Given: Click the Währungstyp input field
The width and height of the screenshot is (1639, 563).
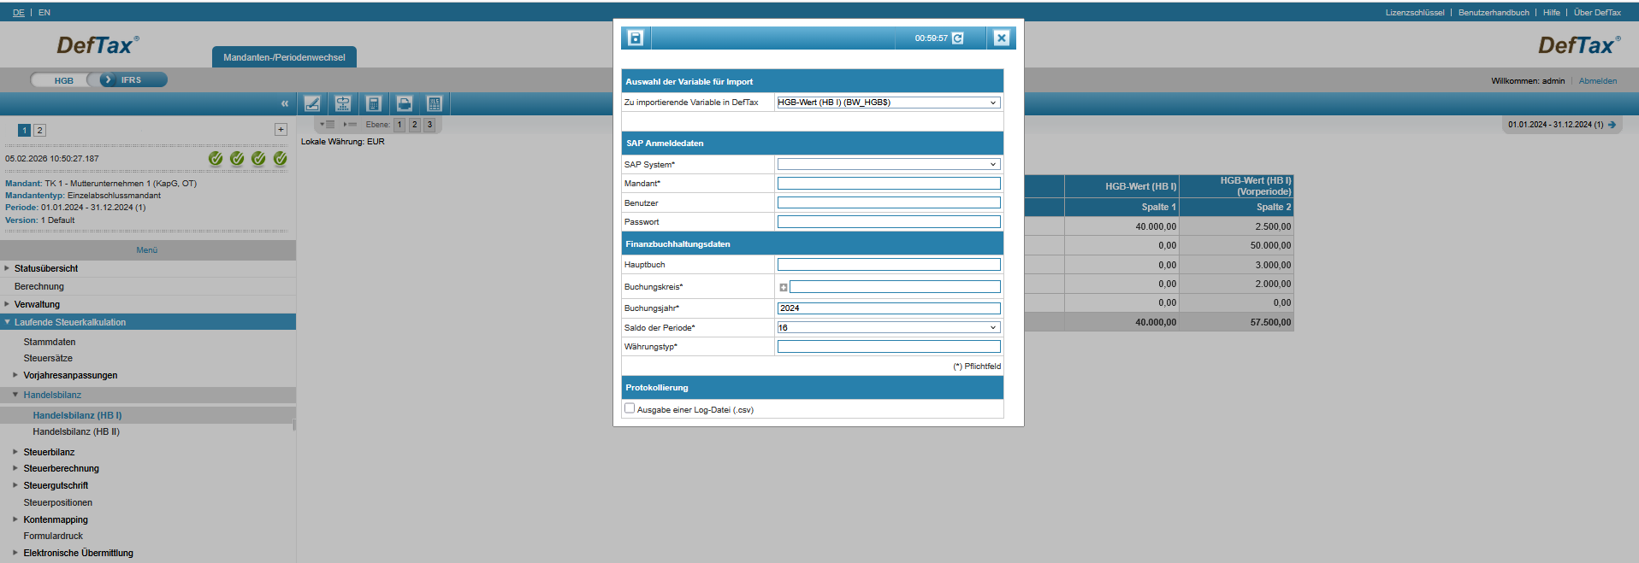Looking at the screenshot, I should tap(889, 347).
